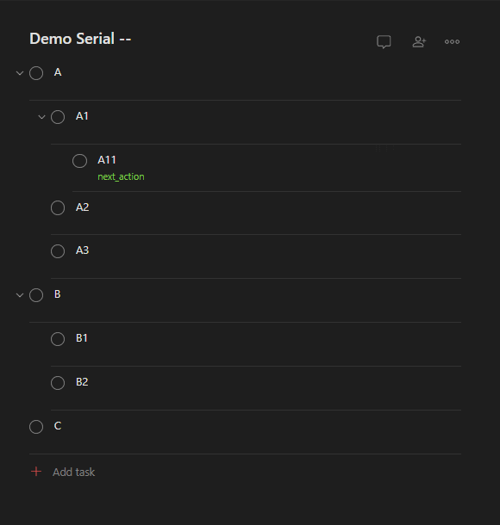Open the project comments icon
The width and height of the screenshot is (500, 525).
(x=384, y=42)
